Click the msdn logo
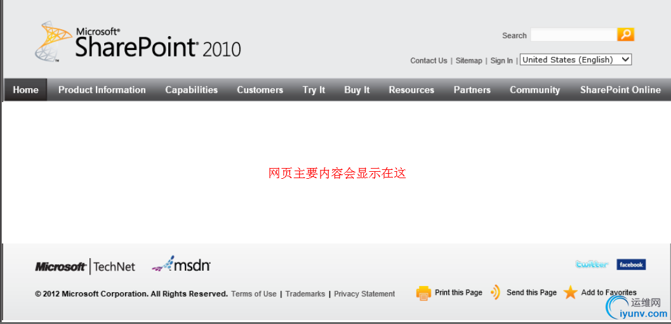Viewport: 671px width, 324px height. coord(181,264)
